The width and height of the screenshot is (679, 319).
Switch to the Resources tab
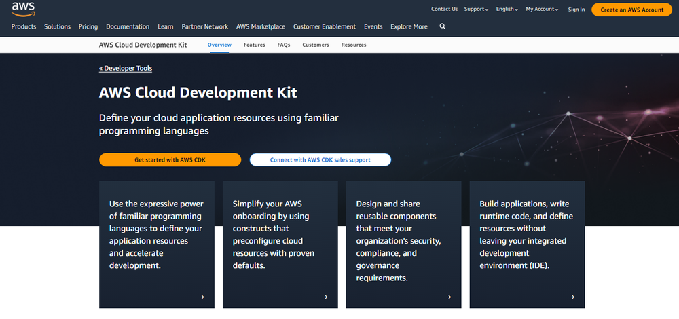point(354,45)
